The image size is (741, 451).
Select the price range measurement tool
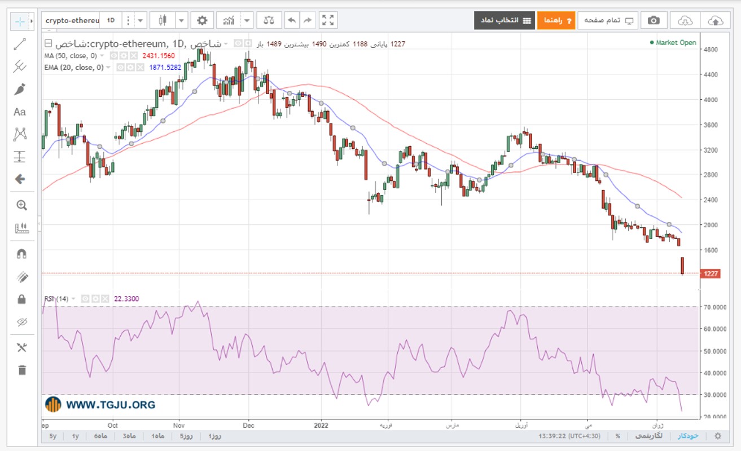[x=20, y=157]
